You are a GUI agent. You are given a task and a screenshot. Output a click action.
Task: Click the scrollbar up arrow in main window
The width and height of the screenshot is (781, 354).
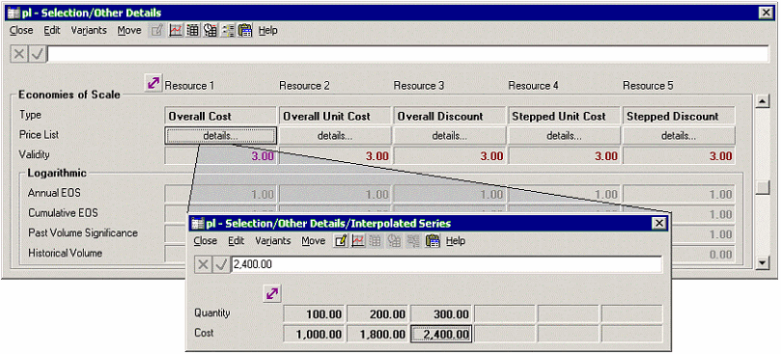point(763,101)
